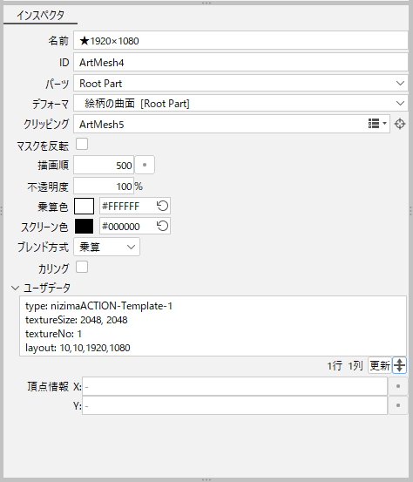
Task: Collapse the ユーザデータ section
Action: (15, 288)
